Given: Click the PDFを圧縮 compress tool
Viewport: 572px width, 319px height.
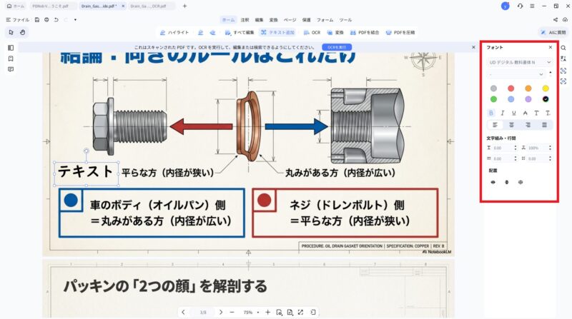Looking at the screenshot, I should point(400,33).
